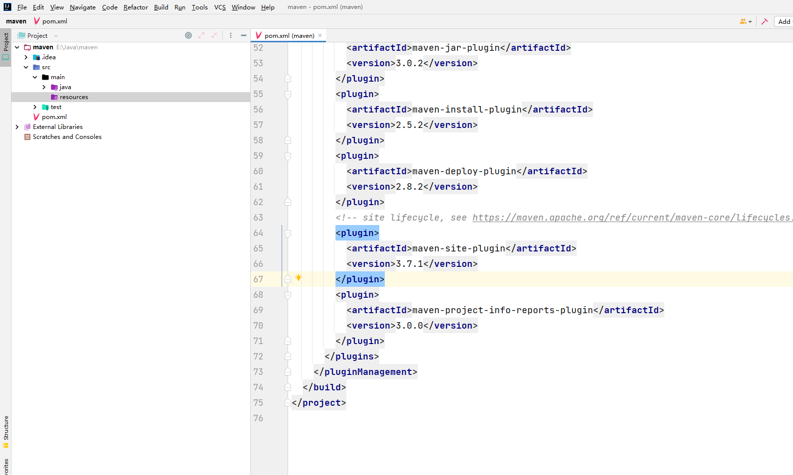Viewport: 793px width, 475px height.
Task: Click the maven-site-plugin artifactId text
Action: [459, 248]
